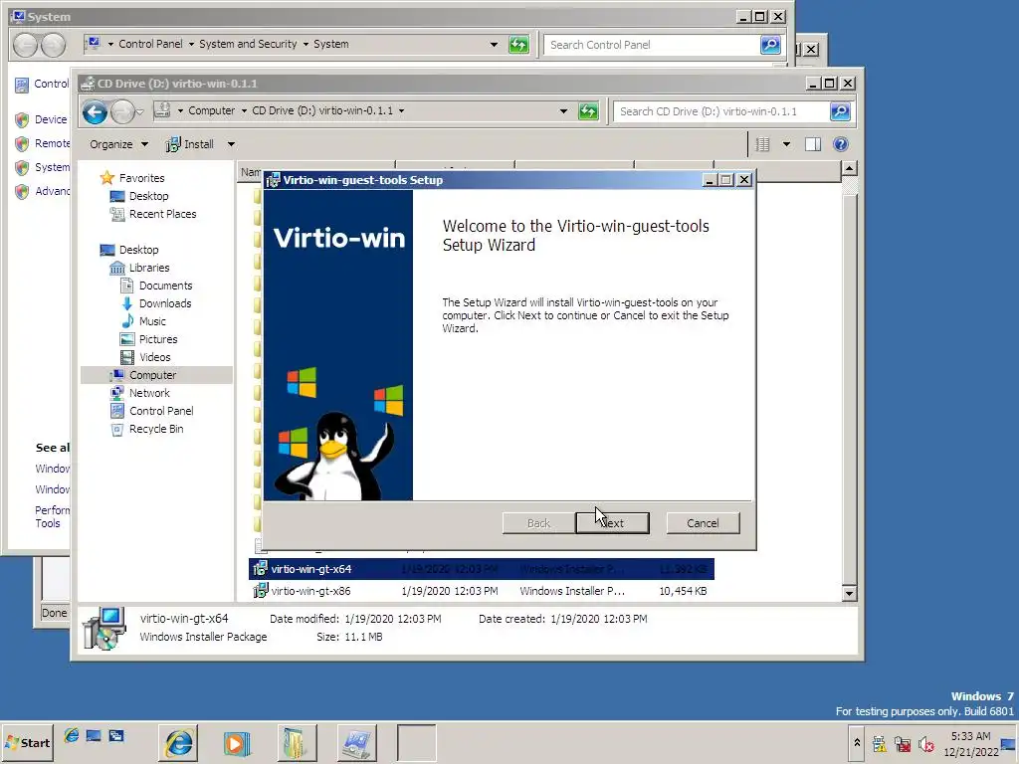1019x764 pixels.
Task: Open the Organize menu
Action: tap(118, 144)
